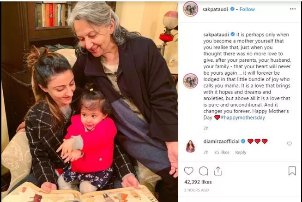Click the verified badge next to the header username
Viewport: 302px width, 202px height.
(x=232, y=9)
